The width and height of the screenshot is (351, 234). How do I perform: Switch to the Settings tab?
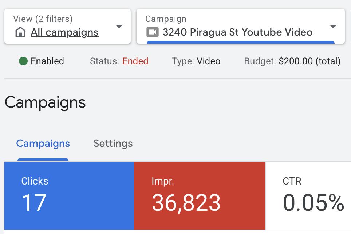pos(113,144)
